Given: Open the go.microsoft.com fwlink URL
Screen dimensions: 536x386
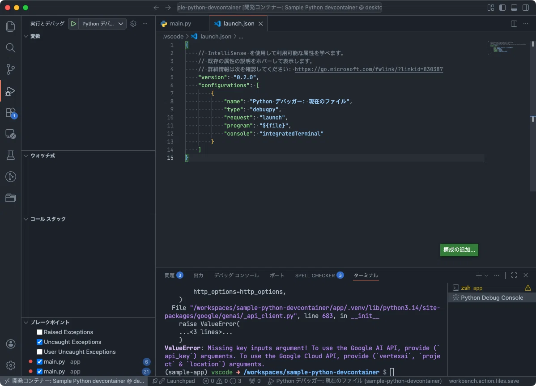Looking at the screenshot, I should click(x=369, y=69).
